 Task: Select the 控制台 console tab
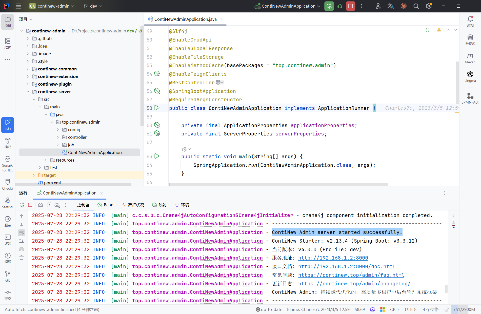coord(83,205)
